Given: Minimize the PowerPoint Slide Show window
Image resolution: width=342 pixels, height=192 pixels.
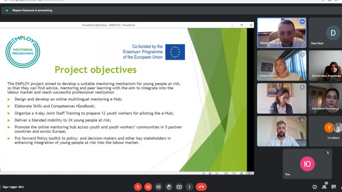Looking at the screenshot, I should click(232, 25).
